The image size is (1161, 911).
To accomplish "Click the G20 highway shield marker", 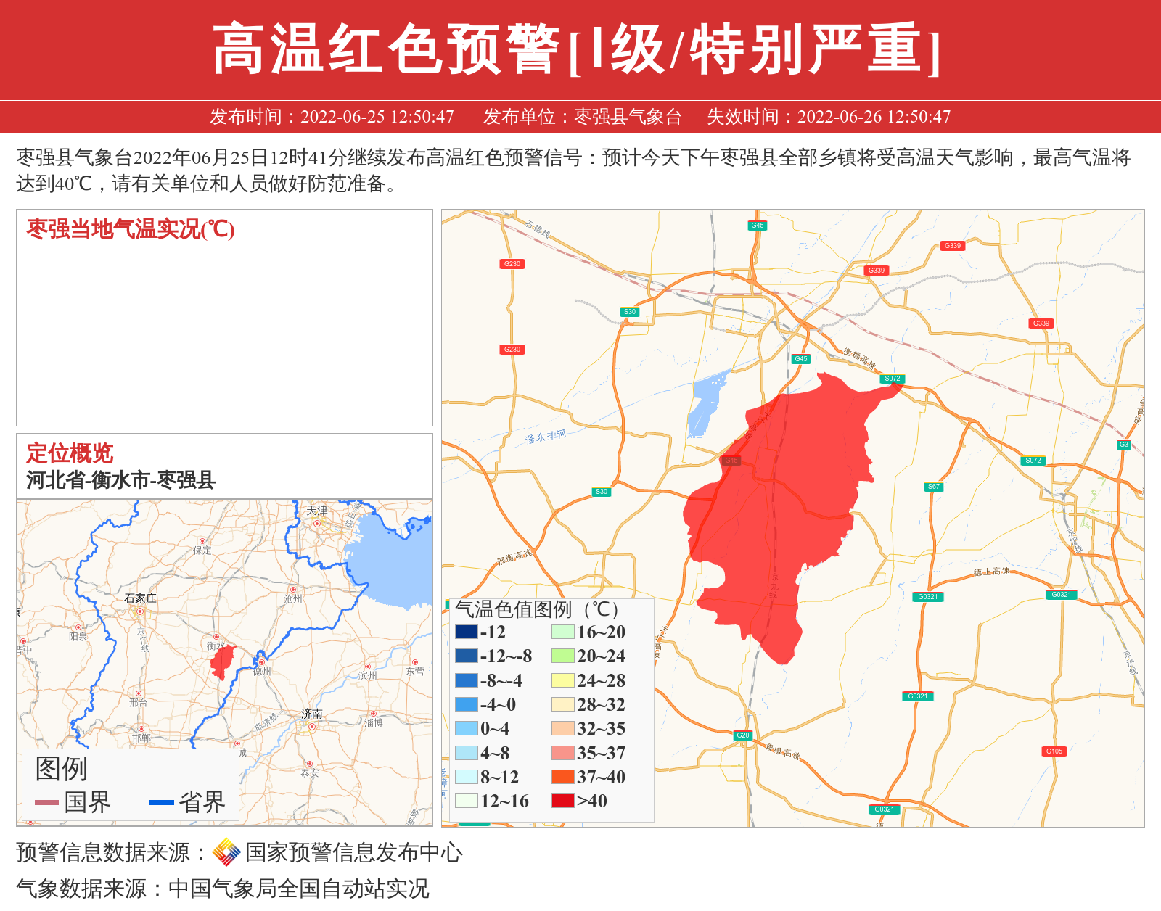I will tap(742, 735).
